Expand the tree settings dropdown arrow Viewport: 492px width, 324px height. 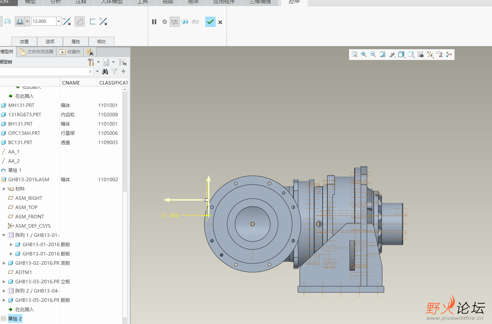click(99, 62)
